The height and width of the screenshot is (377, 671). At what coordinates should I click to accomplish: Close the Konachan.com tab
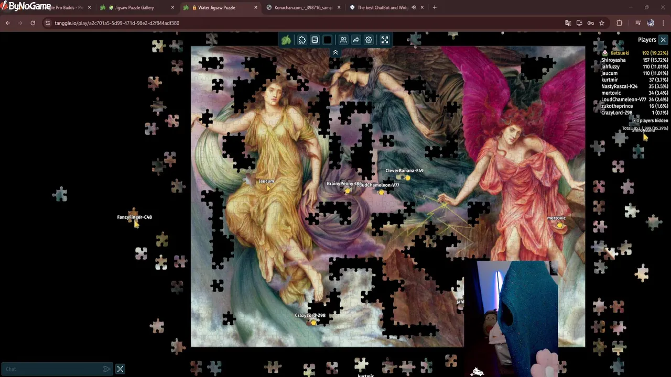pyautogui.click(x=339, y=8)
